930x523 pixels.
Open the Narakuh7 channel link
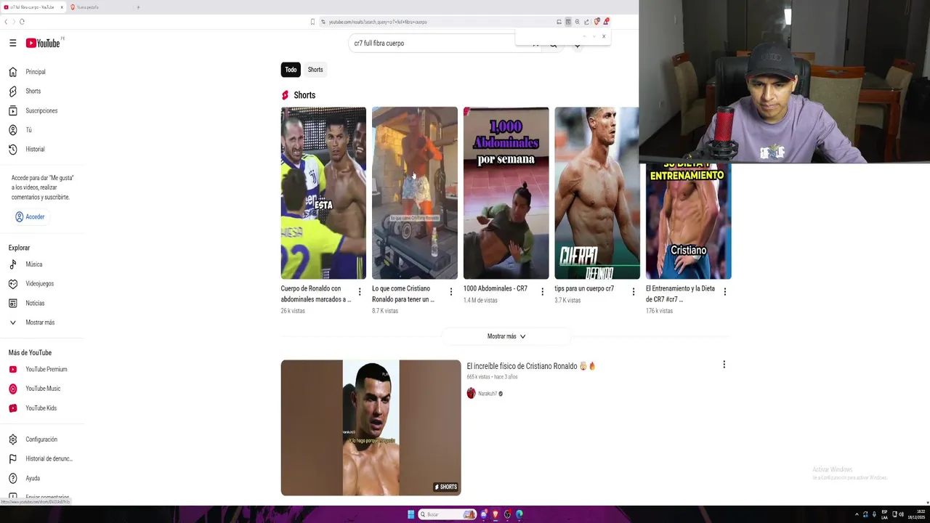(x=487, y=394)
